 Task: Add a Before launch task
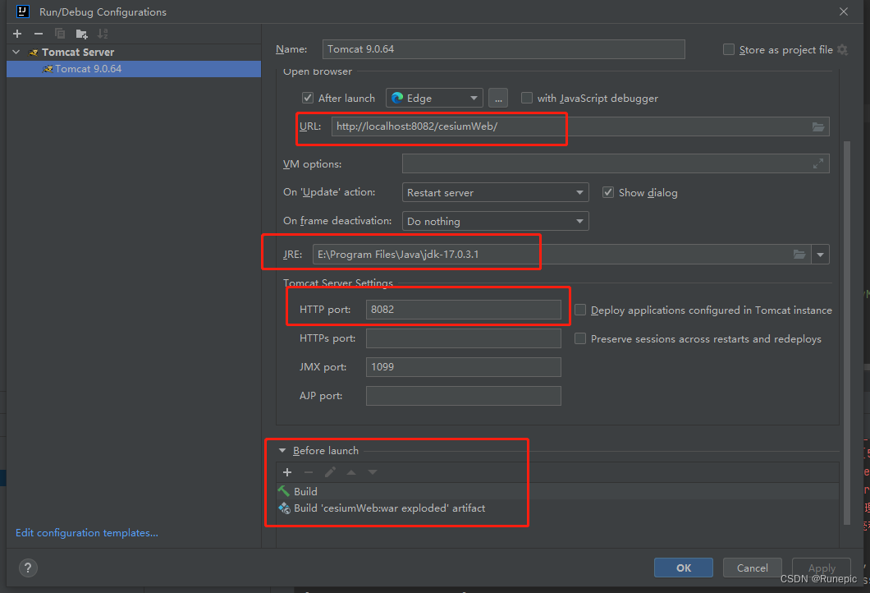coord(287,472)
